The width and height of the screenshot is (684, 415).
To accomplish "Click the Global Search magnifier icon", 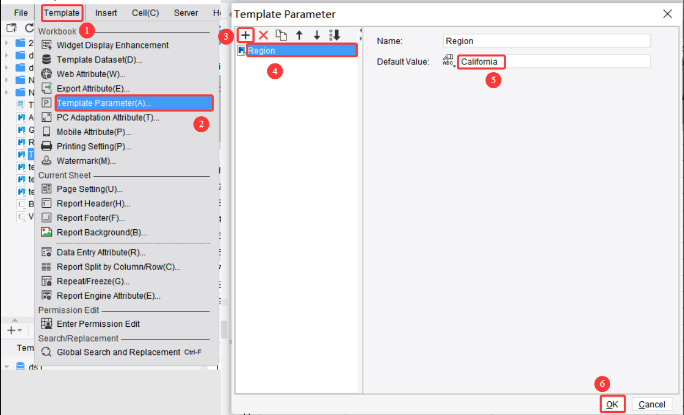I will coord(48,352).
